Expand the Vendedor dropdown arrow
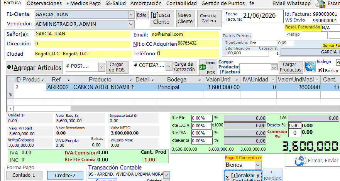 131,24
